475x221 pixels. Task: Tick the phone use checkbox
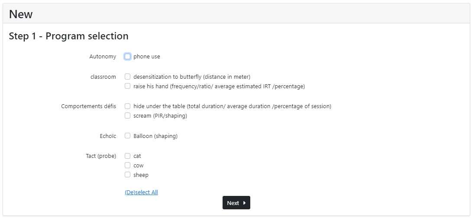pyautogui.click(x=128, y=56)
